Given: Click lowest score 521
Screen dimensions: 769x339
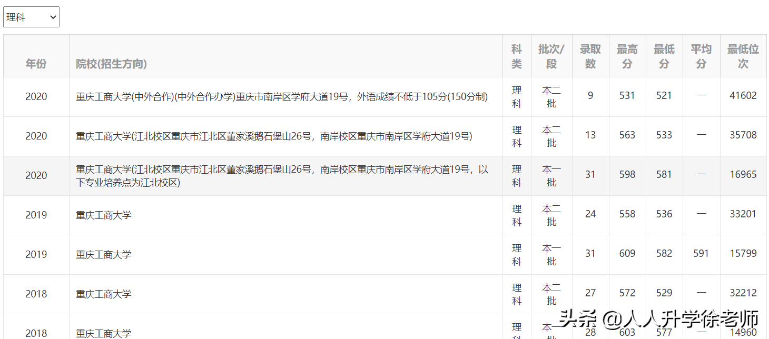Looking at the screenshot, I should pyautogui.click(x=664, y=96).
